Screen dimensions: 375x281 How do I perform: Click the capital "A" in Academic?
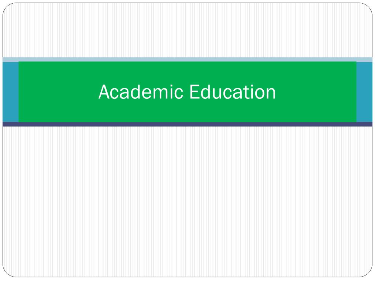pyautogui.click(x=104, y=92)
